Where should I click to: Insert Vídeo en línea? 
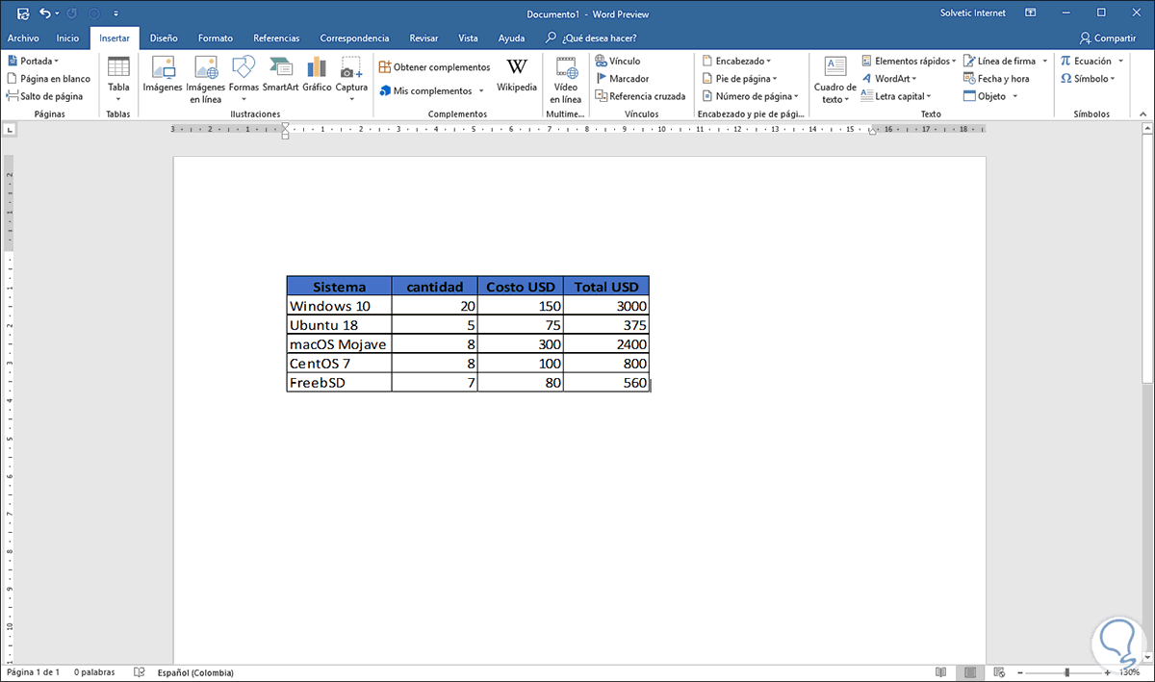pos(565,79)
